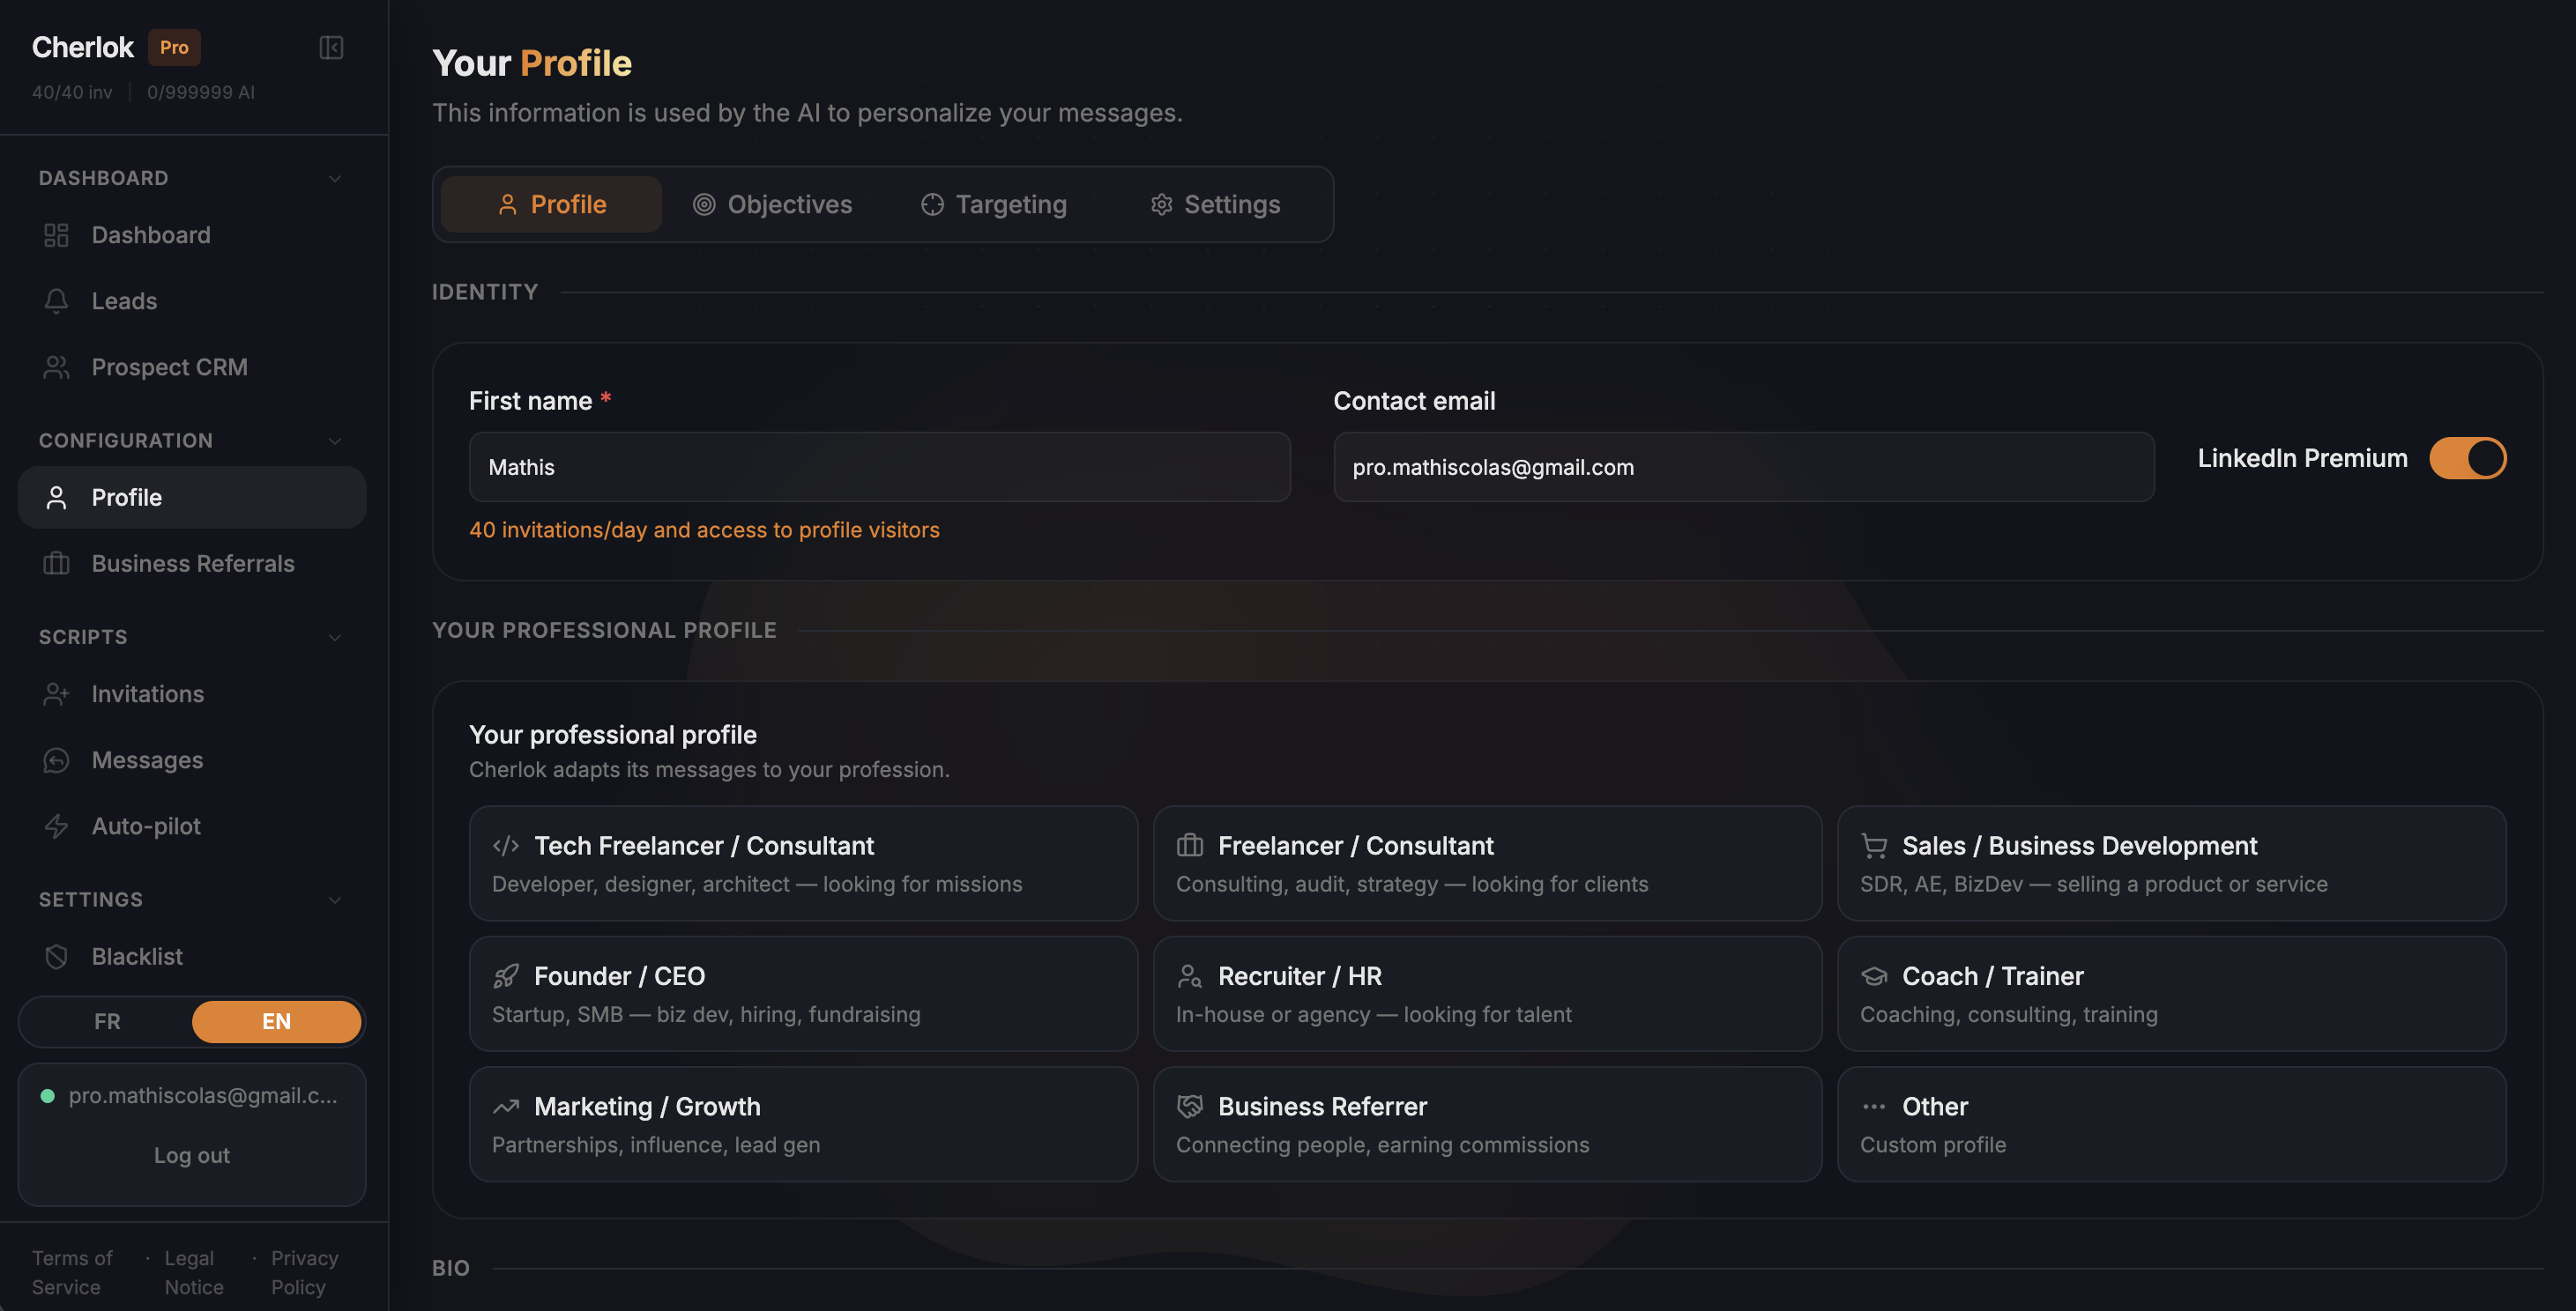The image size is (2576, 1311).
Task: Click the Messages chat bubble icon
Action: click(x=56, y=760)
